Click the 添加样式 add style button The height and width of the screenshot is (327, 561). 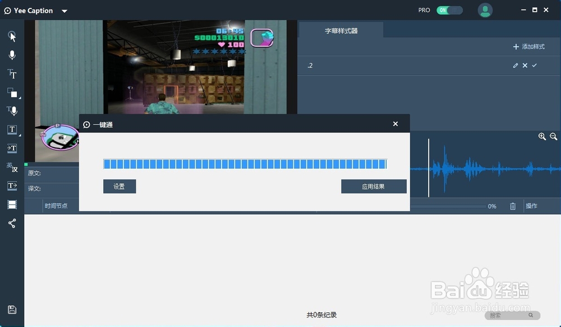pyautogui.click(x=529, y=47)
